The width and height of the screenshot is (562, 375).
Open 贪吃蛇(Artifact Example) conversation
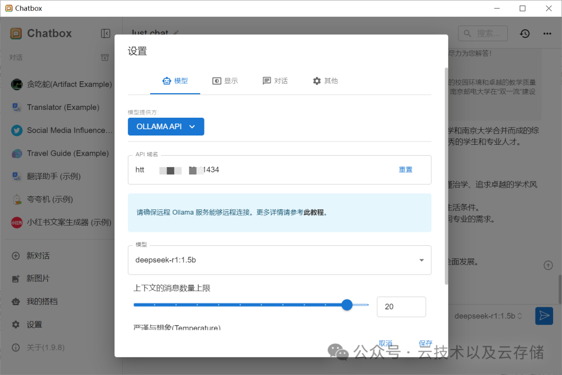coord(61,84)
